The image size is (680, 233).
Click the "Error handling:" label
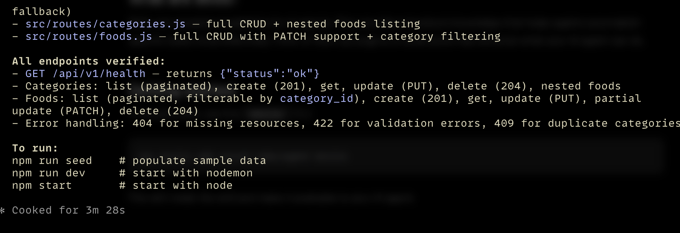(75, 124)
